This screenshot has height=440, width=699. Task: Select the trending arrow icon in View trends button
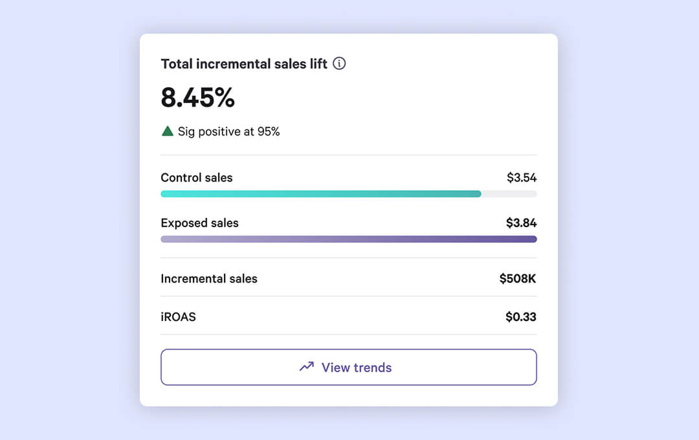click(x=305, y=366)
